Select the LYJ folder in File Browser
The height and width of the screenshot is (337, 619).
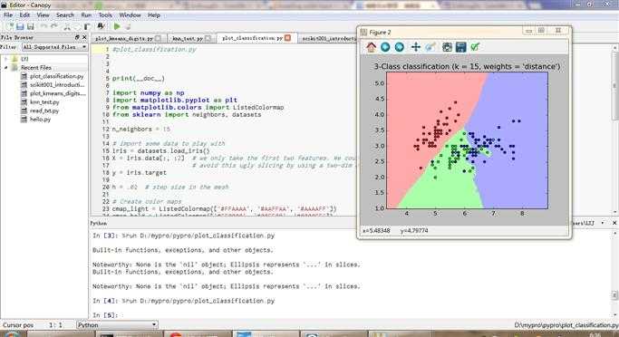[24, 59]
